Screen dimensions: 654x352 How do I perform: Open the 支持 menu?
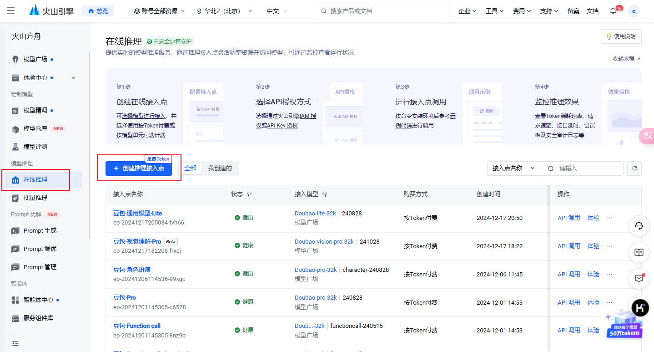click(549, 11)
